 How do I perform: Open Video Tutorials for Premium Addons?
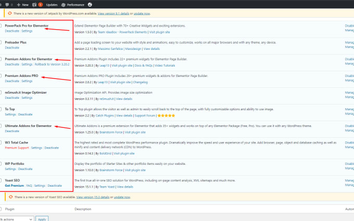(165, 66)
